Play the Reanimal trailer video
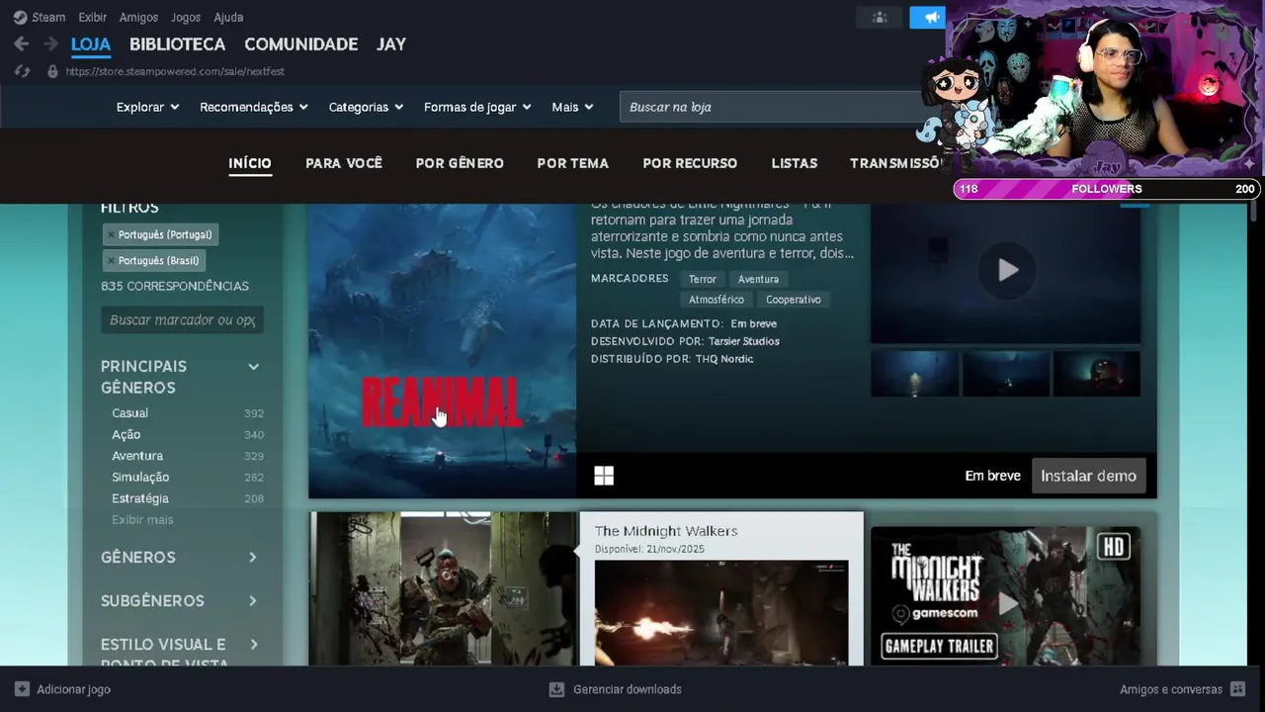The height and width of the screenshot is (712, 1265). (1006, 270)
